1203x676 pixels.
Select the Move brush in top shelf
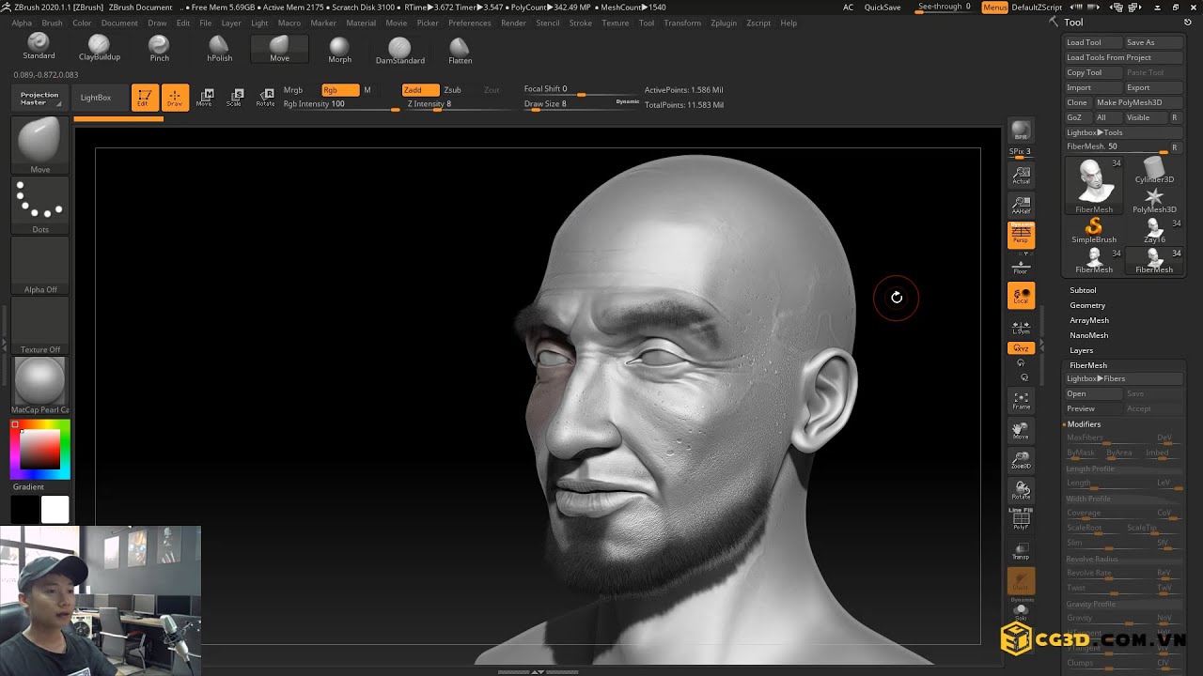[279, 49]
